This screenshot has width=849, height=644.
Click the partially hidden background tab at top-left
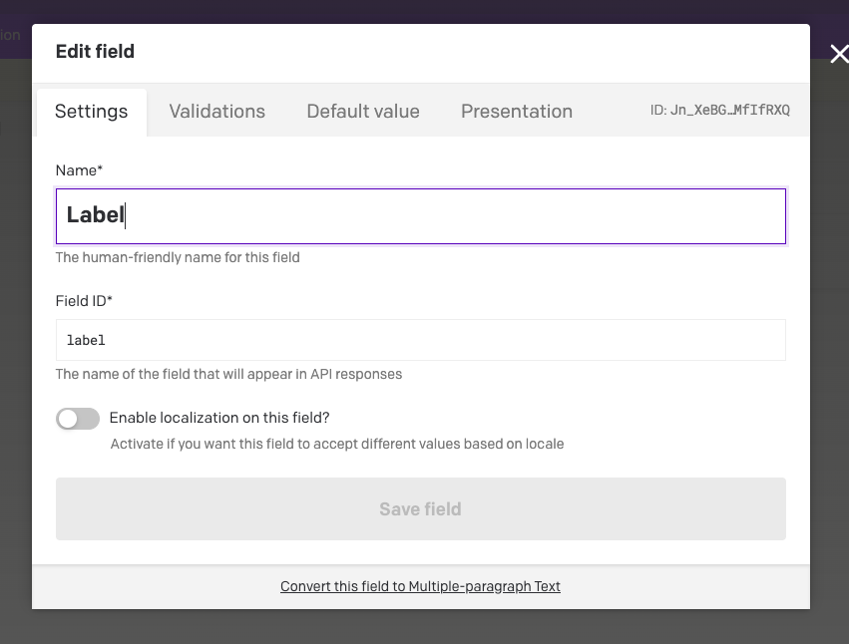pyautogui.click(x=10, y=36)
